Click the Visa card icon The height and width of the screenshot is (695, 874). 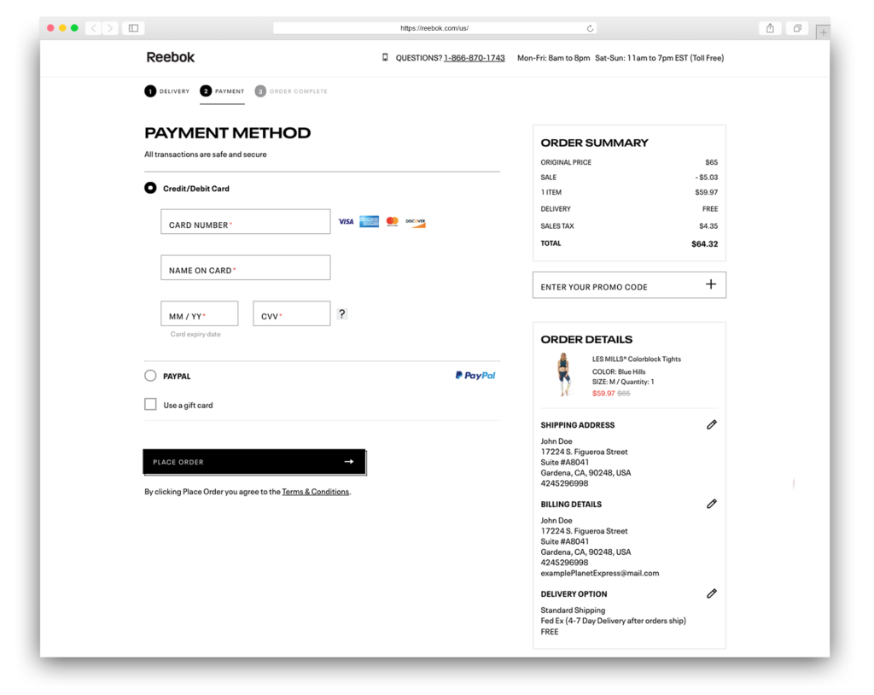[347, 221]
